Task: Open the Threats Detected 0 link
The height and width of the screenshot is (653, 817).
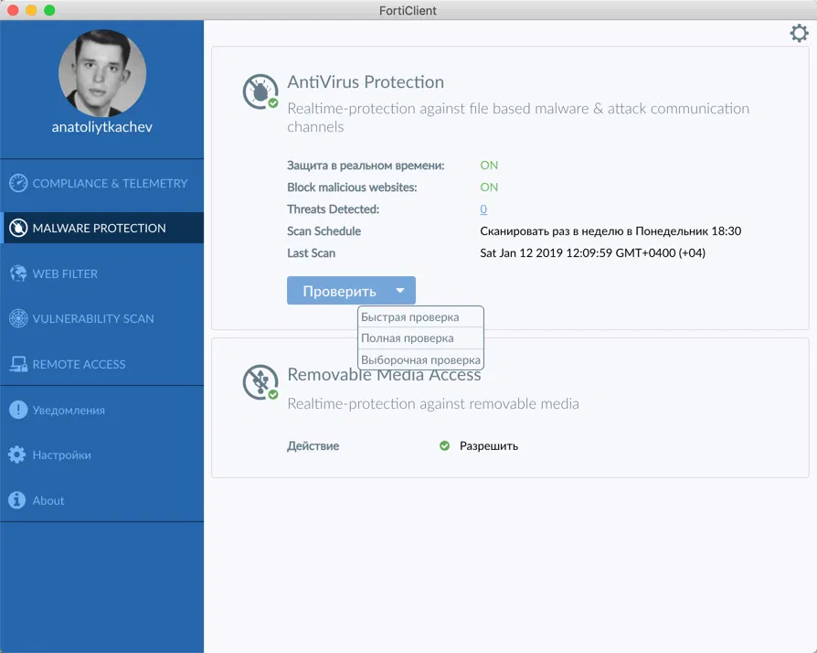Action: tap(483, 209)
